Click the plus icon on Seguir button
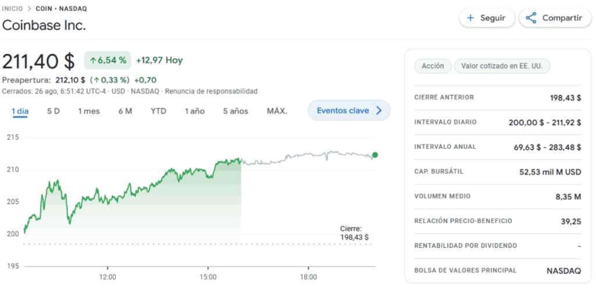Viewport: 596px width, 288px height. point(470,18)
